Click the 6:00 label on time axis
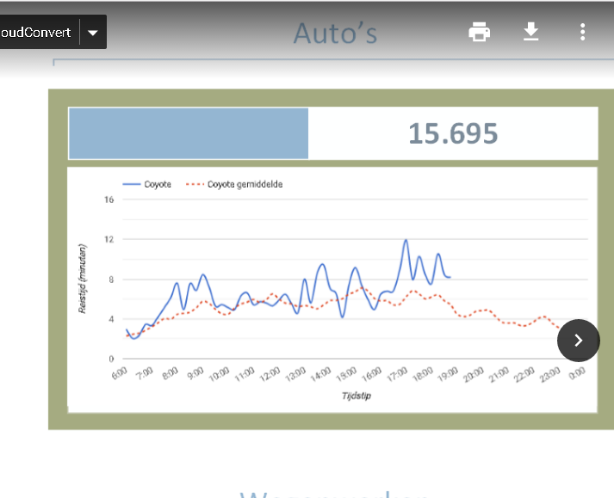 [120, 373]
